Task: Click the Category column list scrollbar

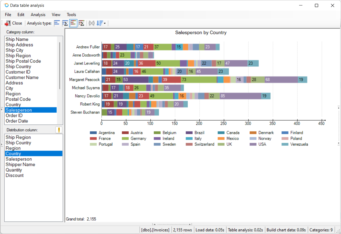Action: coord(60,65)
